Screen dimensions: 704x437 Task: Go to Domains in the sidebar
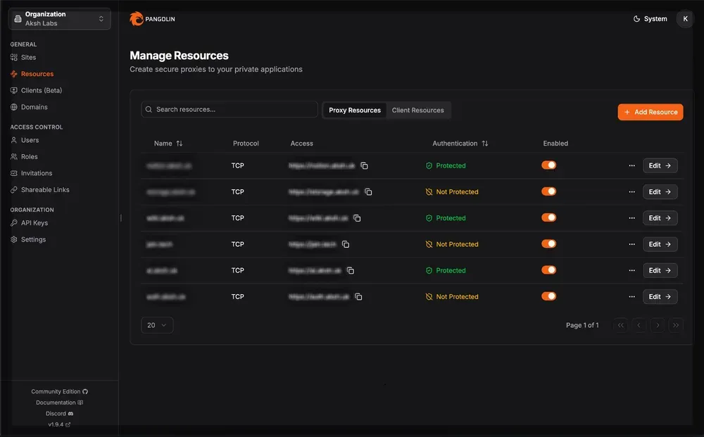pos(34,107)
